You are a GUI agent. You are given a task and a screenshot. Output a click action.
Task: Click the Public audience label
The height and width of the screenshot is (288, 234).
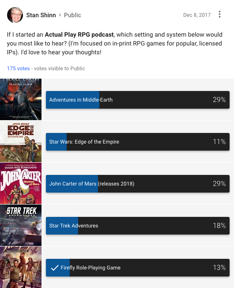[x=72, y=15]
